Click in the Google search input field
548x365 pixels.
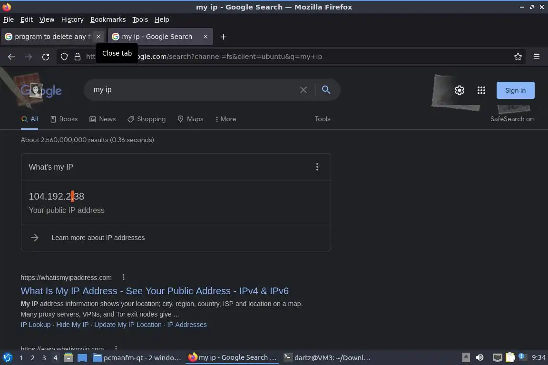pyautogui.click(x=194, y=90)
